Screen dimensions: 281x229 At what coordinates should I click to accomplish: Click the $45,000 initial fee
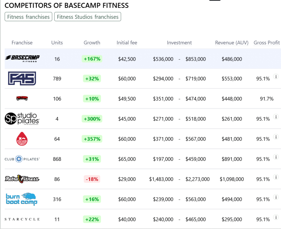pyautogui.click(x=127, y=119)
